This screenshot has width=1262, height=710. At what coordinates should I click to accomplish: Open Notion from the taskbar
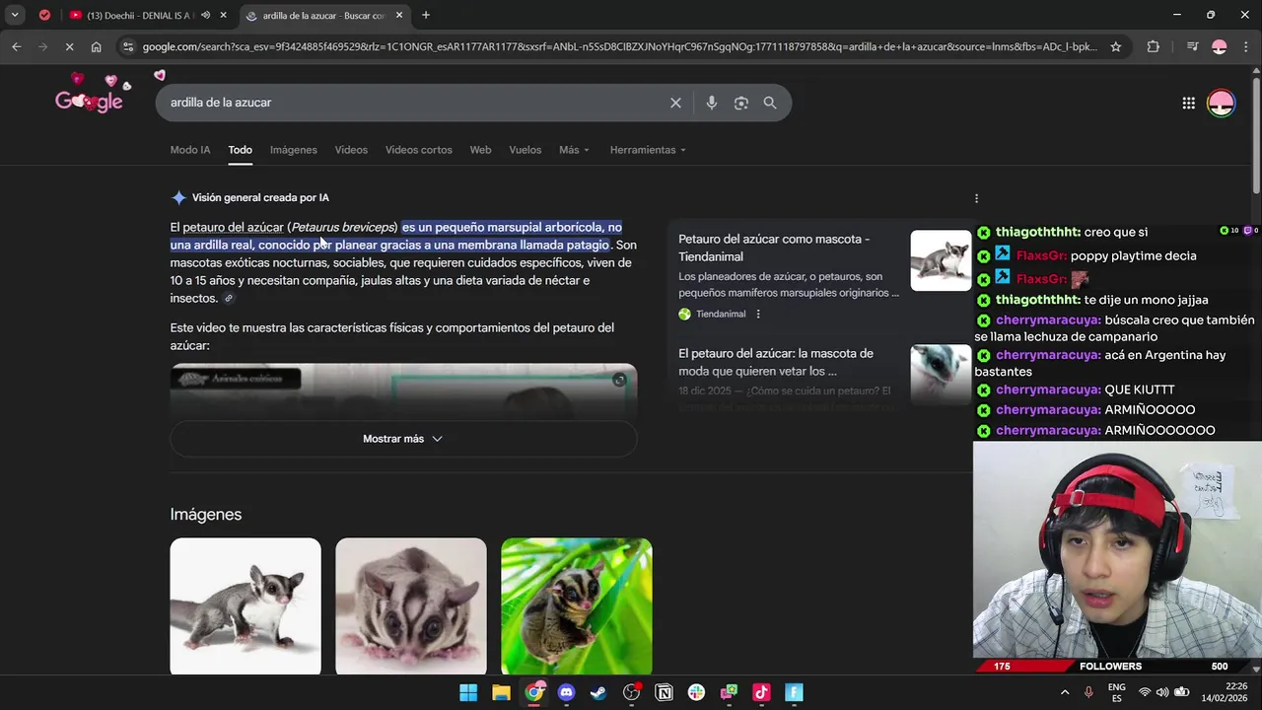(x=665, y=692)
